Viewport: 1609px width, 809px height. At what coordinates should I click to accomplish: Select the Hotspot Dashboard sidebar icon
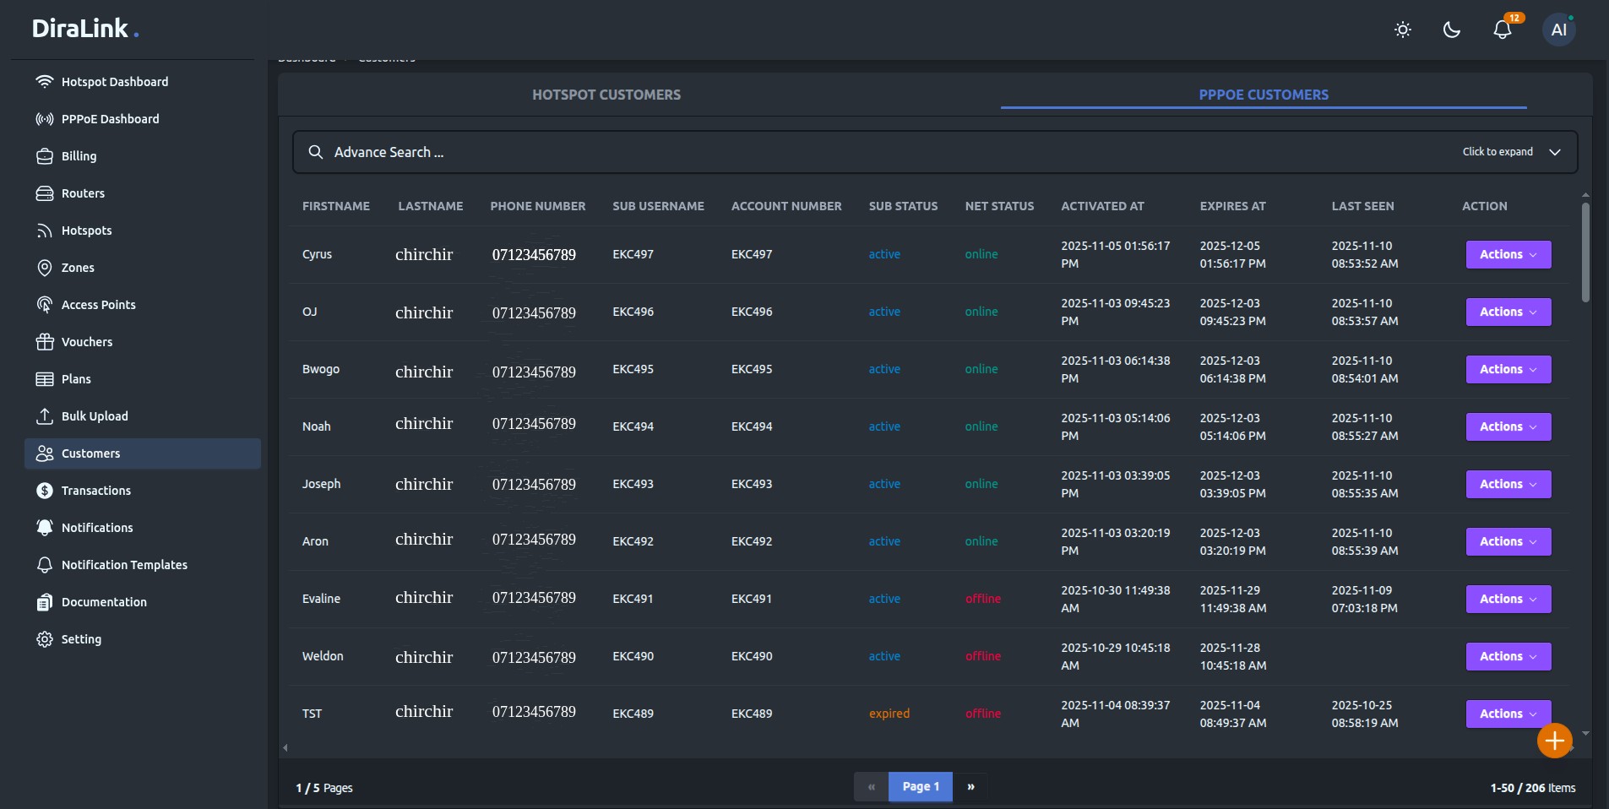[46, 81]
